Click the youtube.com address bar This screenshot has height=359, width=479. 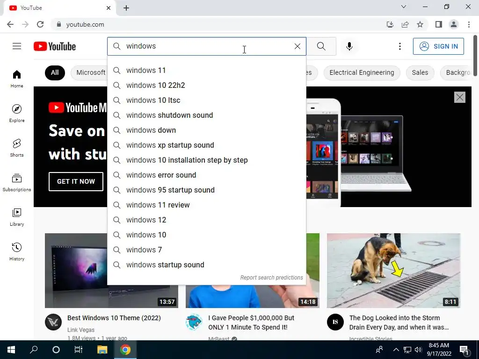pos(214,24)
